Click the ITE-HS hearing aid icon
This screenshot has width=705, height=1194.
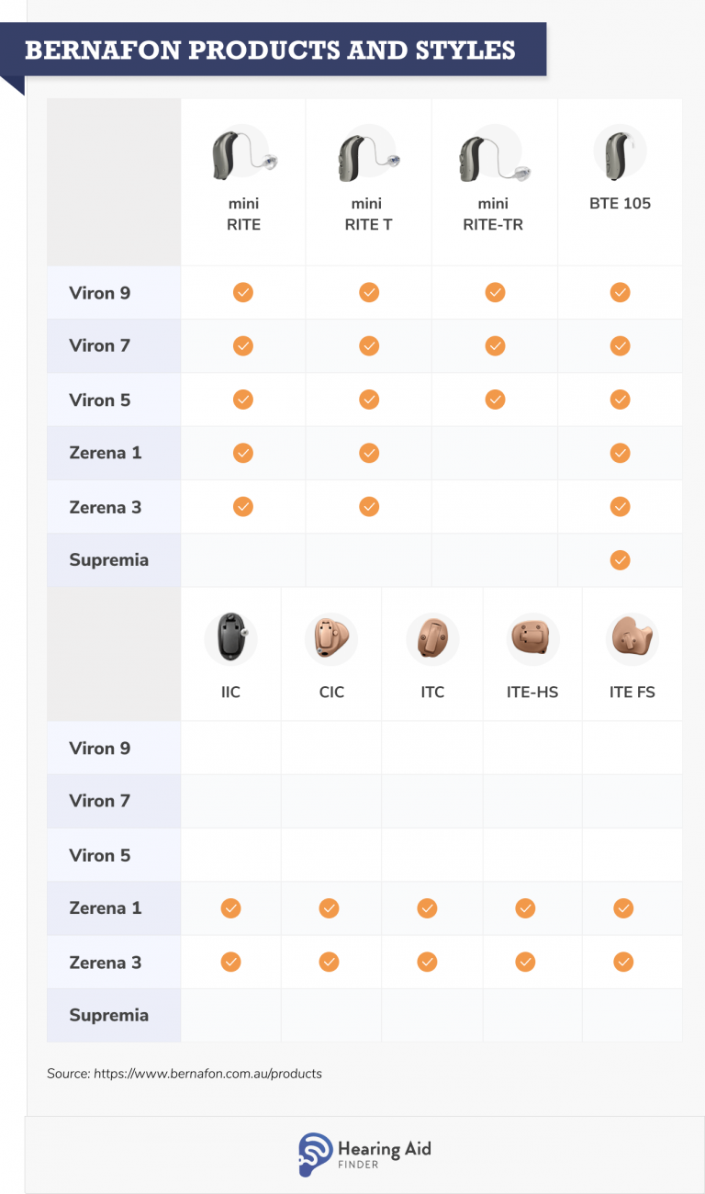(x=532, y=636)
